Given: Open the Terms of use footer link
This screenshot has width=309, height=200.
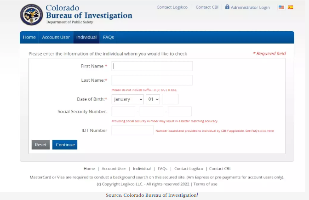Looking at the screenshot, I should [206, 184].
